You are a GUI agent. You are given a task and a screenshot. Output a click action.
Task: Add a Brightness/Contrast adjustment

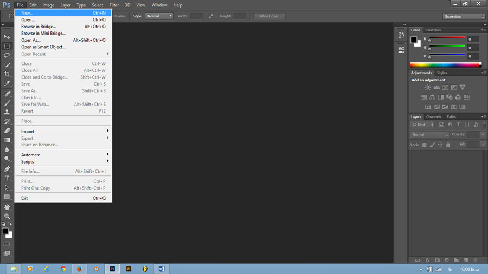click(428, 88)
